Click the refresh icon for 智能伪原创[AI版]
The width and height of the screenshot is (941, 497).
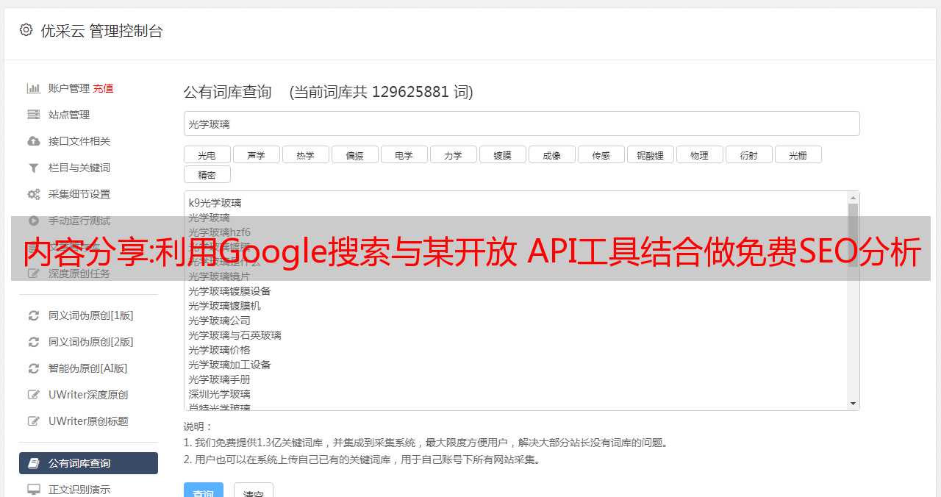34,368
